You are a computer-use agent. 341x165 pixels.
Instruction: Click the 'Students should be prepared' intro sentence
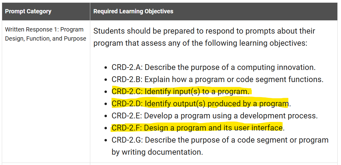tap(204, 37)
